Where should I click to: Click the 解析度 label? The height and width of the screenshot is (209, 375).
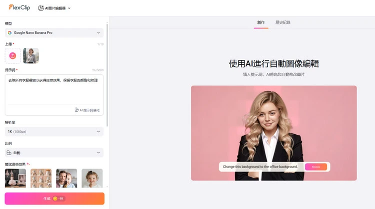click(x=10, y=122)
